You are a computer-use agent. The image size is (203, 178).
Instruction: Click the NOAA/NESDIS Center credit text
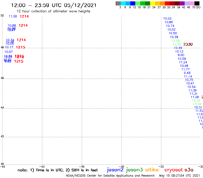110,176
